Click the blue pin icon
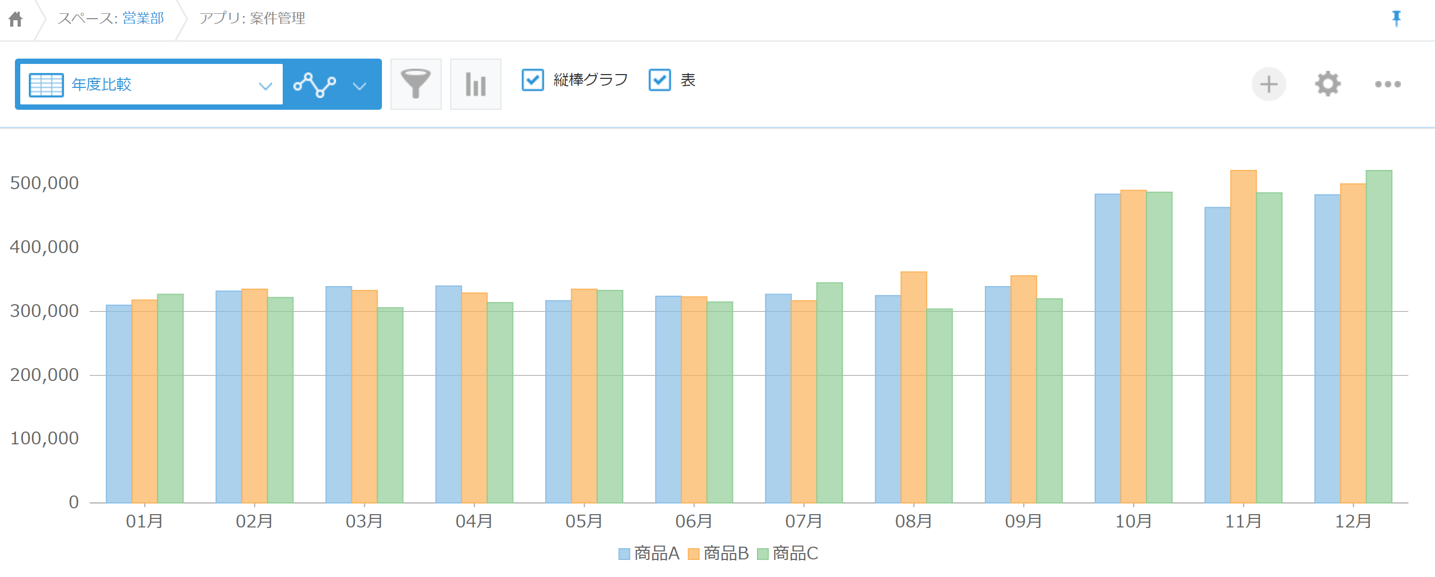The width and height of the screenshot is (1435, 577). point(1396,18)
